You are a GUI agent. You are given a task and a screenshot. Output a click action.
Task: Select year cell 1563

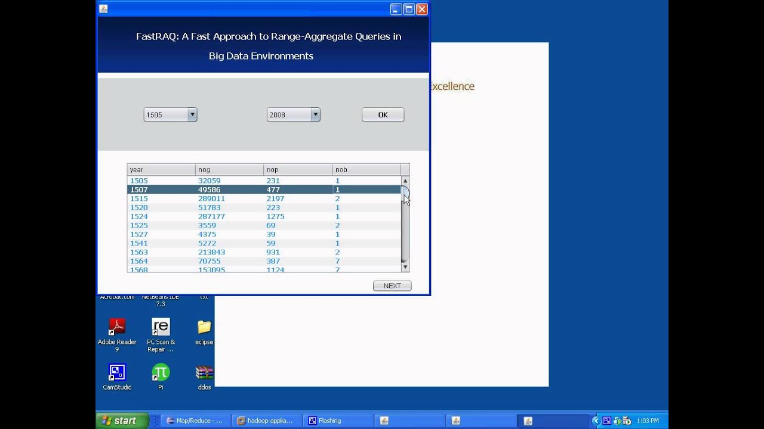161,252
